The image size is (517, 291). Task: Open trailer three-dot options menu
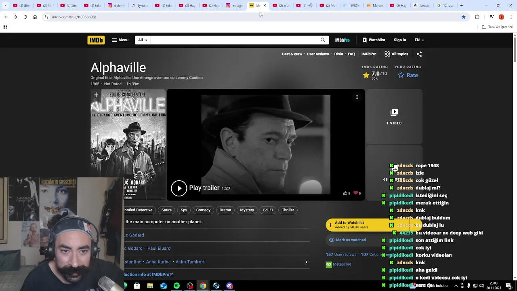357,97
